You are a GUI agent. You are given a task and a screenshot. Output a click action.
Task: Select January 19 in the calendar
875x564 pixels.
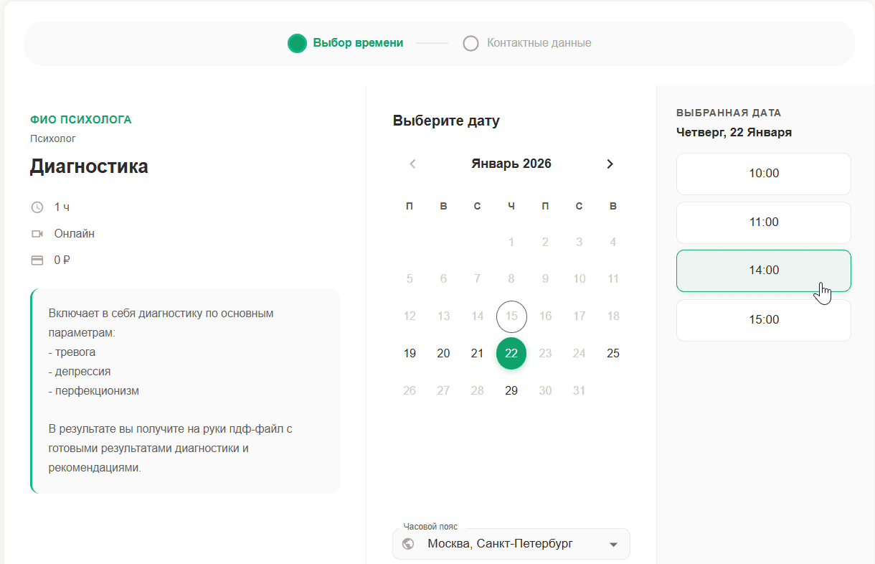(410, 353)
